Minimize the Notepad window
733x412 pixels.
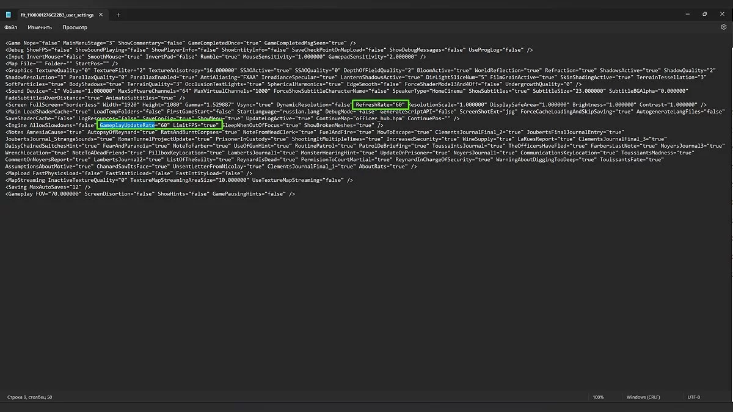point(687,14)
